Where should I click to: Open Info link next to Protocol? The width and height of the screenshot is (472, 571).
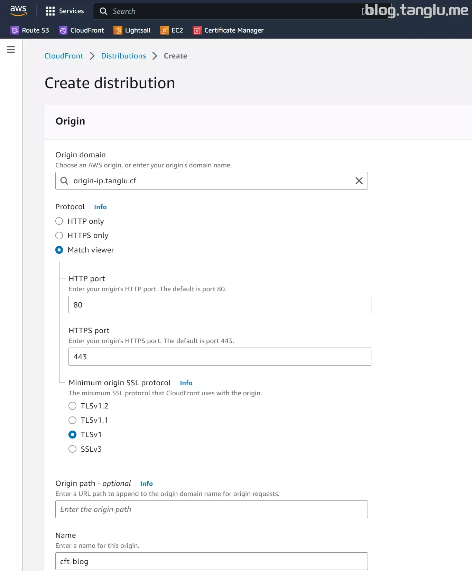(x=100, y=207)
